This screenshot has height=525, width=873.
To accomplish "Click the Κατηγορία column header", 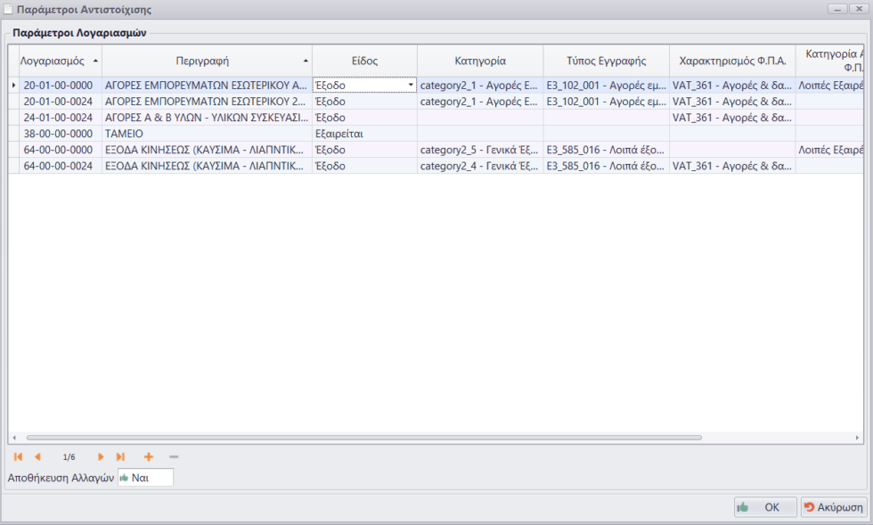I will click(x=479, y=62).
